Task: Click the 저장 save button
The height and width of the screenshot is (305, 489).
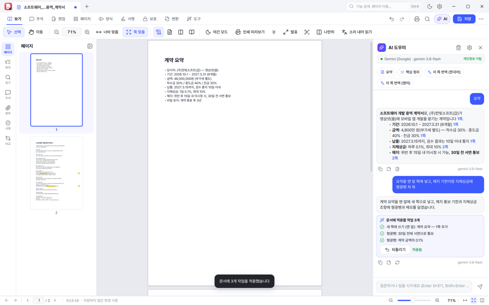Action: (464, 19)
